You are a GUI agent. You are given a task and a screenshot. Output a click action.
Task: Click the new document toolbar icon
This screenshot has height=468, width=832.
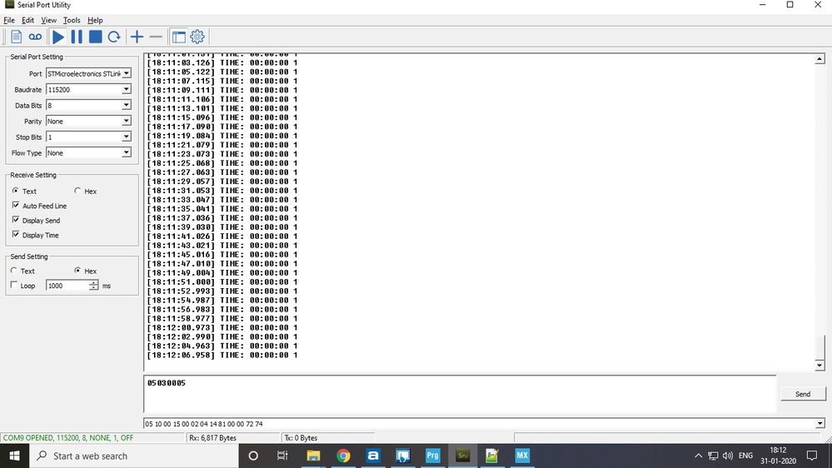click(16, 37)
